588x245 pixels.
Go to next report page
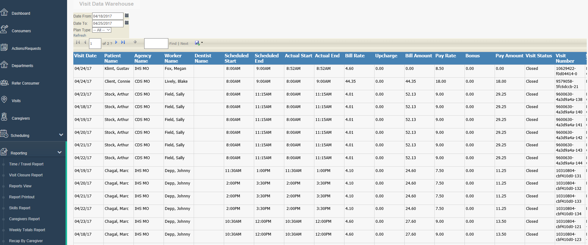pos(116,42)
